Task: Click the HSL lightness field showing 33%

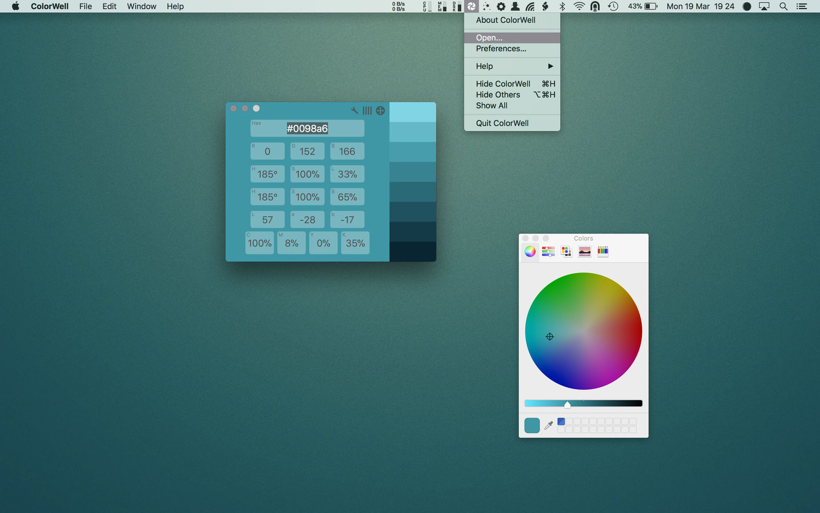Action: click(x=347, y=174)
